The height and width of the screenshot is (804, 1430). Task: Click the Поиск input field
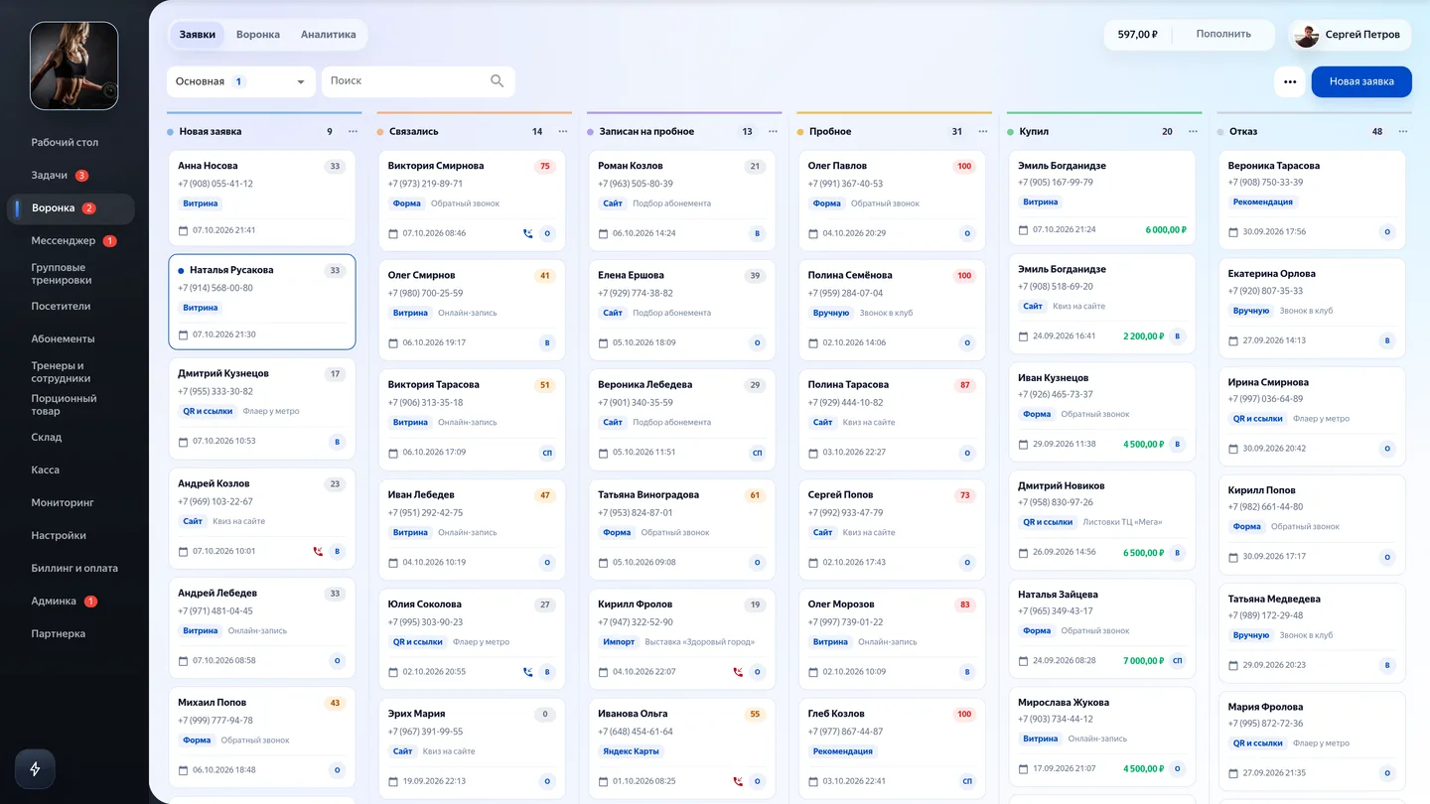418,81
